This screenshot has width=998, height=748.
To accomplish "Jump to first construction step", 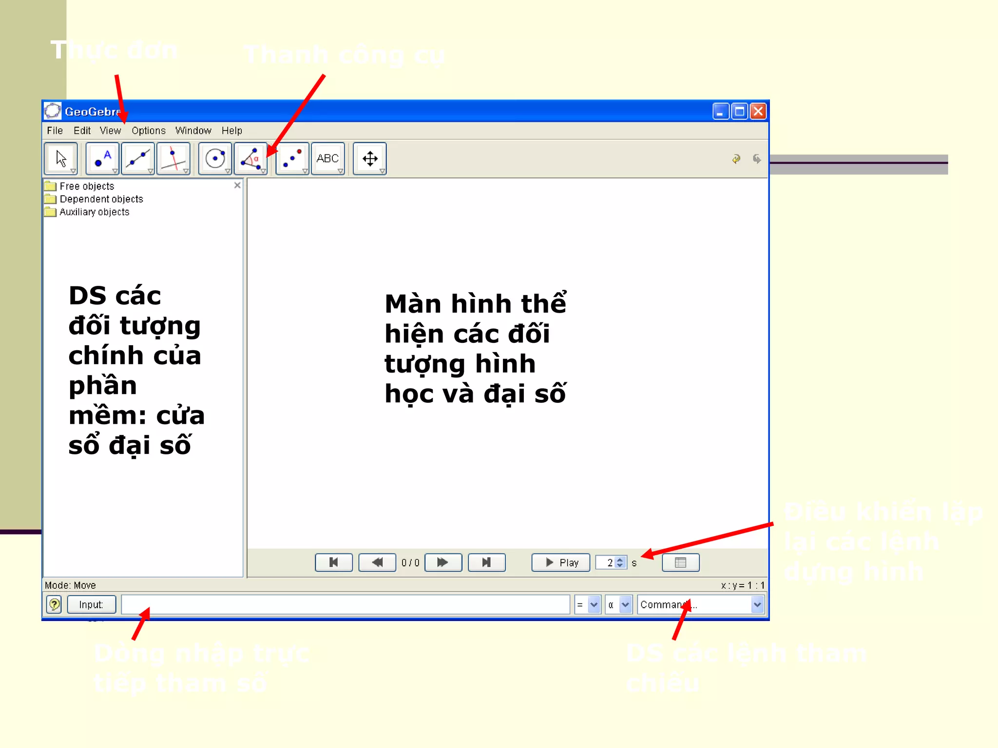I will pyautogui.click(x=334, y=562).
